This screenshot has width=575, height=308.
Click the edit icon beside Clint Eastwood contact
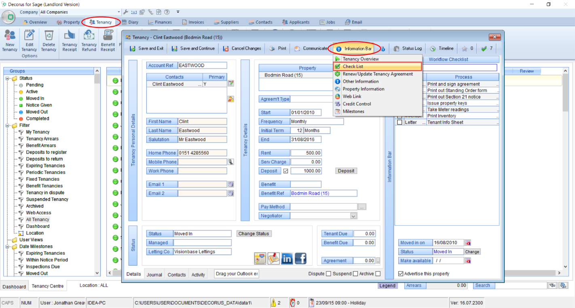pos(231,84)
